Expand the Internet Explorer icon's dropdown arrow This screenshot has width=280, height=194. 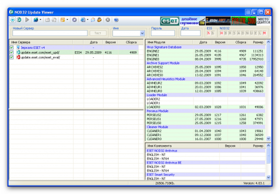(x=87, y=20)
